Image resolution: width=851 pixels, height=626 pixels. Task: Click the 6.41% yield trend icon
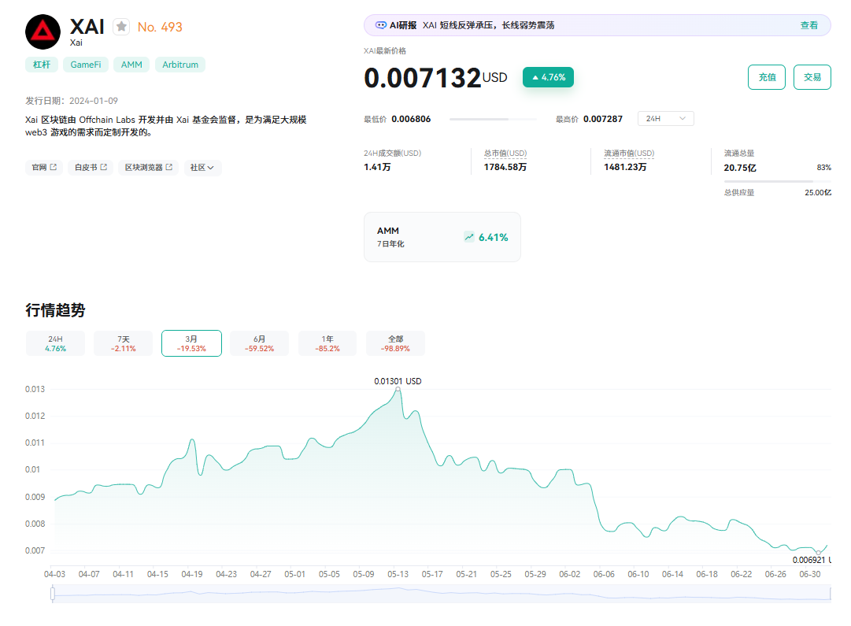pos(469,237)
